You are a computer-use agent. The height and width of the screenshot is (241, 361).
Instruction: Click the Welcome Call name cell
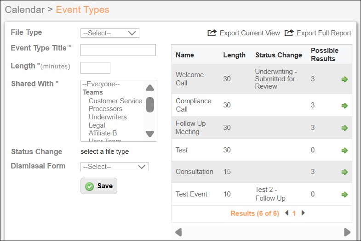[190, 79]
